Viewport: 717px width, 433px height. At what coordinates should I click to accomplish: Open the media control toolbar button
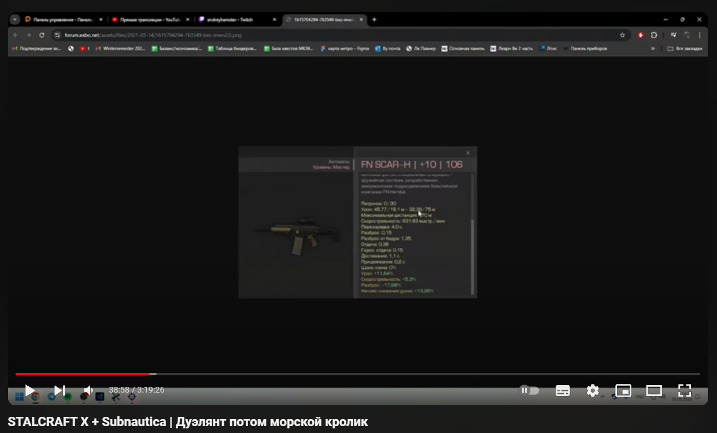673,35
